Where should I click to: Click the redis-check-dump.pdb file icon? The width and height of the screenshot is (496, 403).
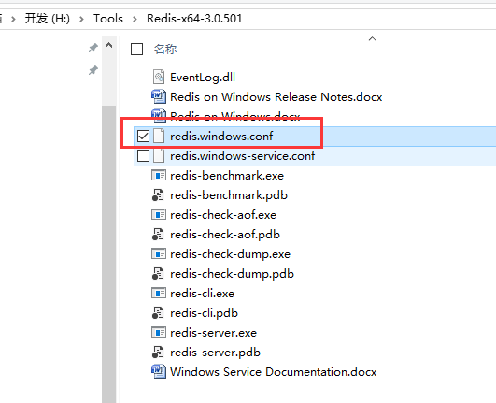(x=158, y=274)
